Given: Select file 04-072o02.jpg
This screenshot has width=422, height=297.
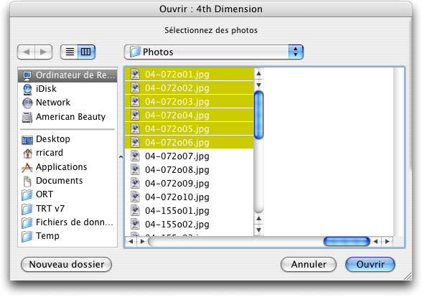Looking at the screenshot, I should tap(189, 88).
